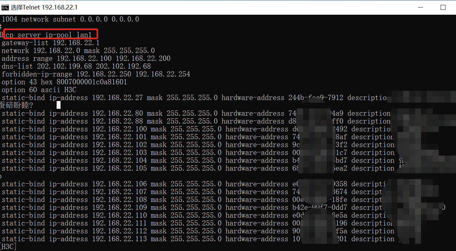Click the white block cursor

coord(59,105)
